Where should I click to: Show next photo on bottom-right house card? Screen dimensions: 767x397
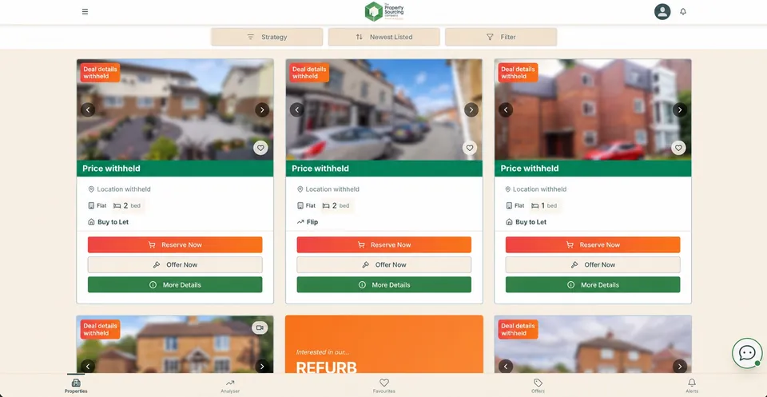pyautogui.click(x=680, y=366)
